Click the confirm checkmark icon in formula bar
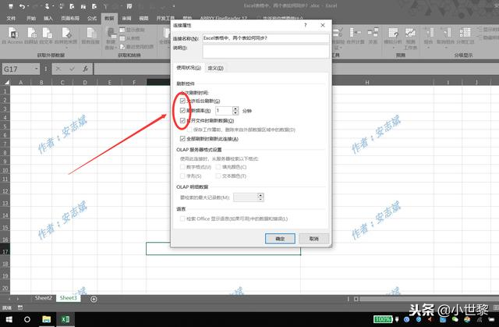Screen dimensions: 499x327 click(x=73, y=69)
